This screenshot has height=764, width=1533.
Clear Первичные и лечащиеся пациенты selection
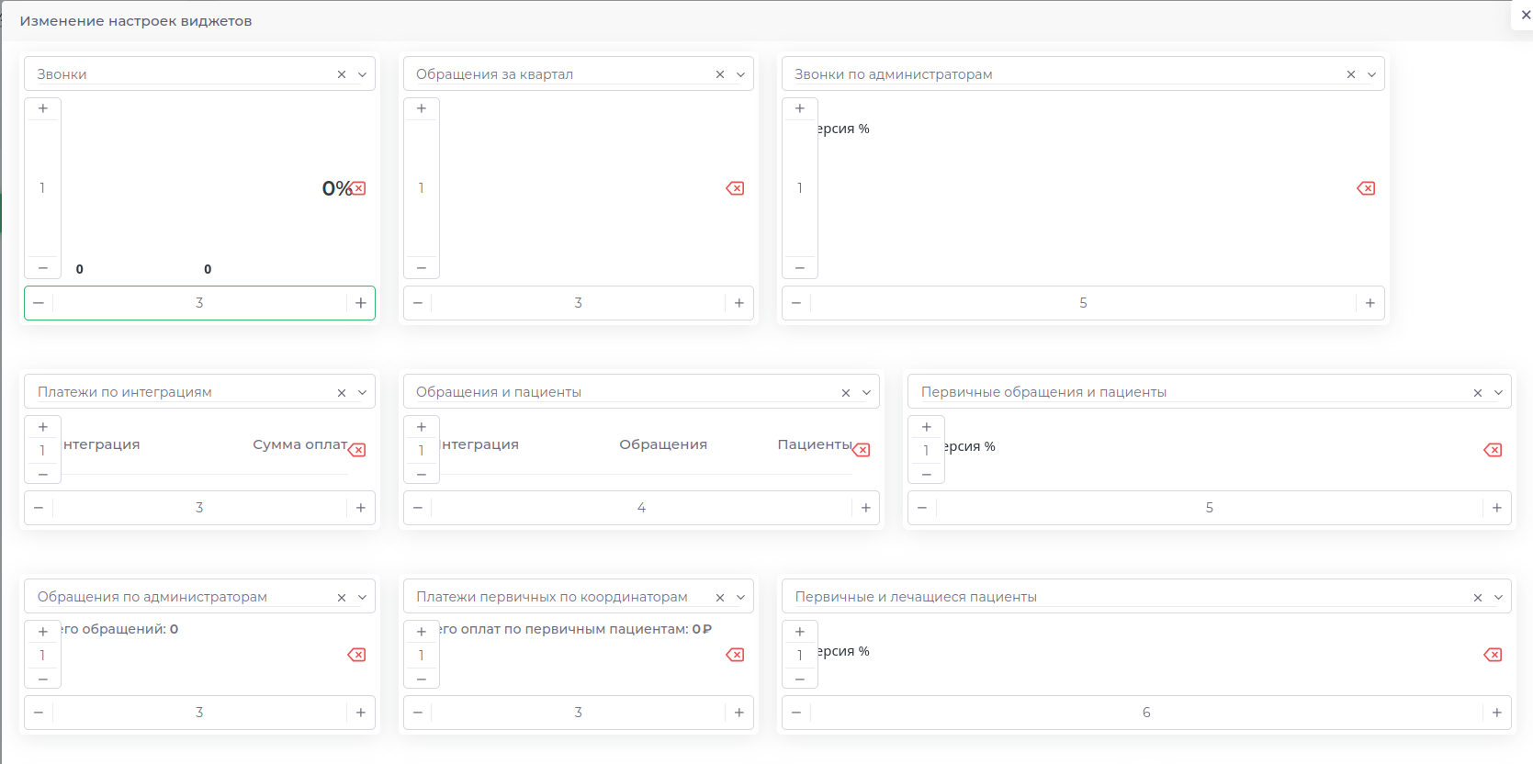pyautogui.click(x=1478, y=598)
